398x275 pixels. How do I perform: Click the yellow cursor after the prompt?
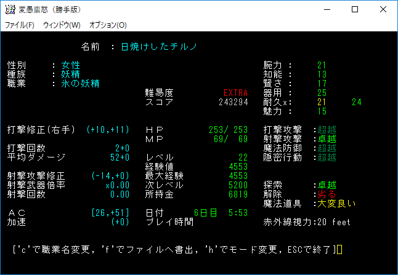pos(339,250)
